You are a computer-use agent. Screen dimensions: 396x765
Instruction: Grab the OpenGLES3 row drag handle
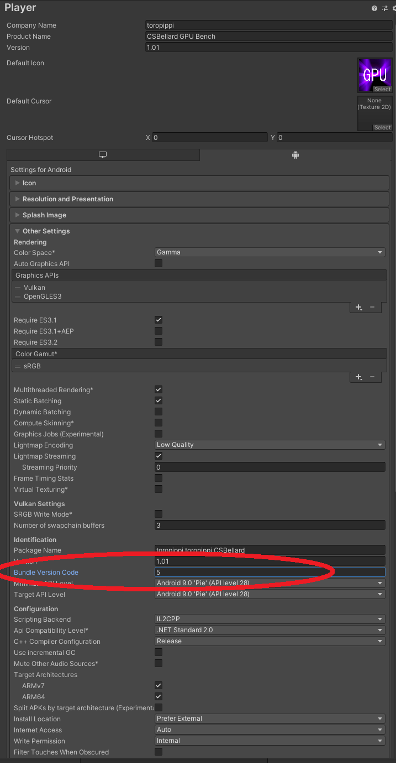tap(18, 296)
